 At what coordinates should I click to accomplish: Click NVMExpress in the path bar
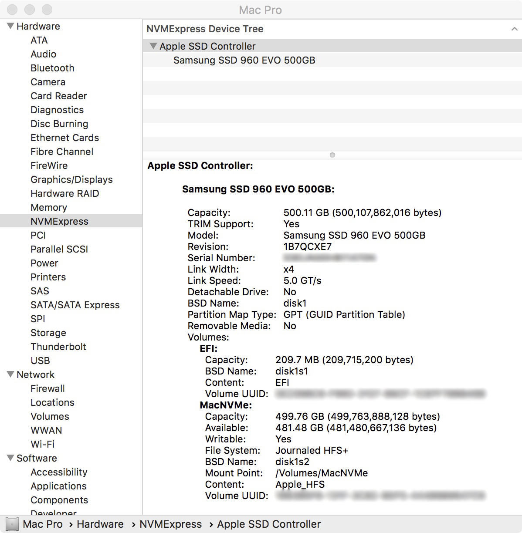171,524
